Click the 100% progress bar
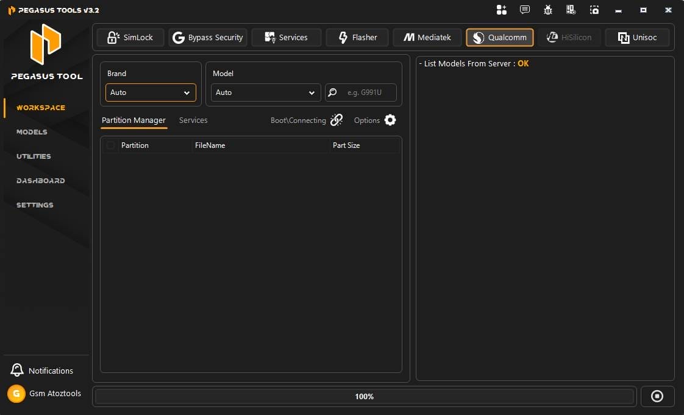Screen dimensions: 684x415 click(364, 396)
